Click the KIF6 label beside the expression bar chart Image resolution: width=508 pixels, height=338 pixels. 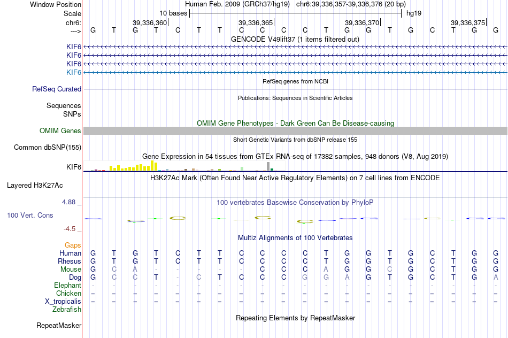click(x=74, y=167)
